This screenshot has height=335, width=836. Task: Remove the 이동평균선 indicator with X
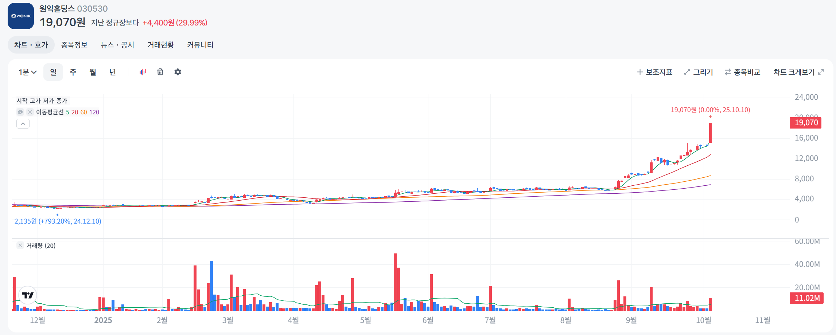30,112
